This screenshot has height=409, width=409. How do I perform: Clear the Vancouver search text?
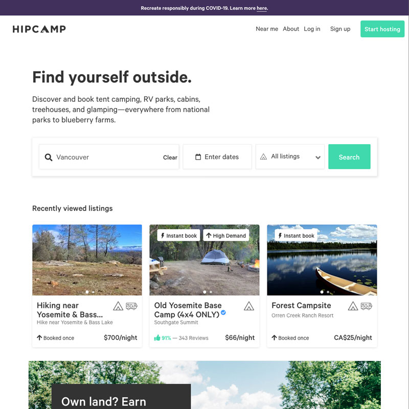170,157
